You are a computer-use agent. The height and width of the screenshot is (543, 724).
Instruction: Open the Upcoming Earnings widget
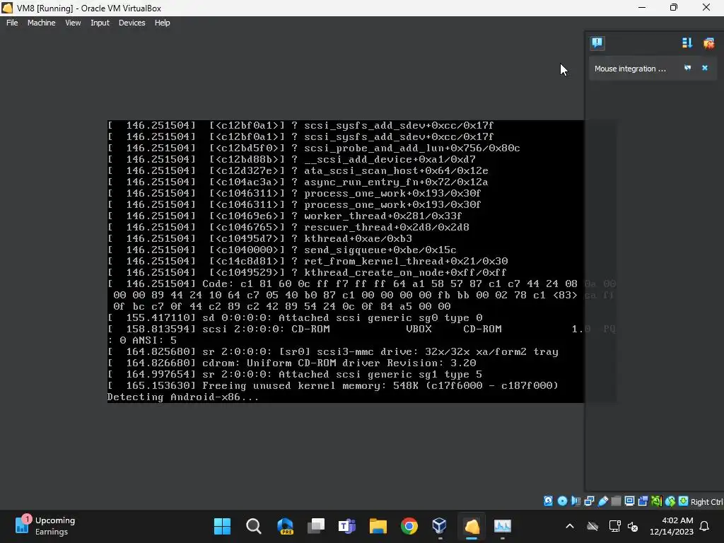(x=45, y=526)
